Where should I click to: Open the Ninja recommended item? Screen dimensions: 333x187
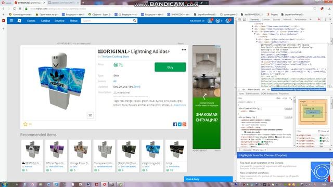click(x=176, y=156)
